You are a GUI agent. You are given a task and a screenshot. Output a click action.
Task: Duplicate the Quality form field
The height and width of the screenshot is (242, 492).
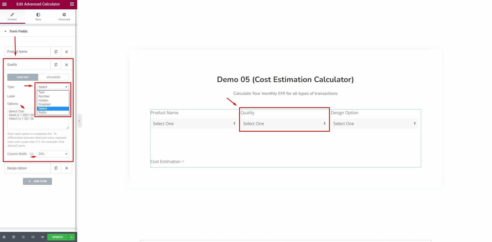[56, 65]
